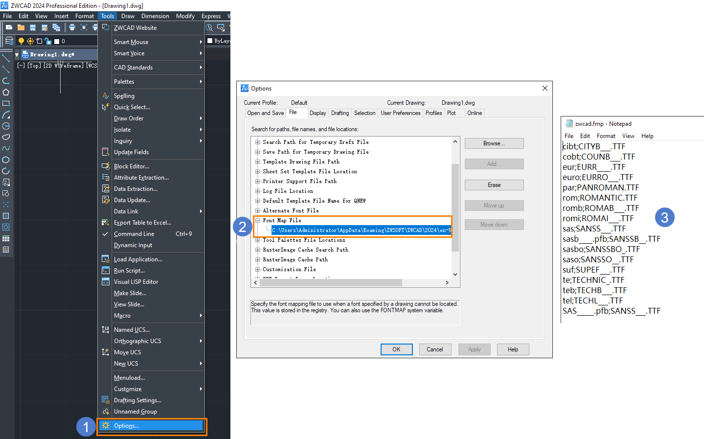Select the Region tool
Screen dimensions: 704x439
coord(6,227)
